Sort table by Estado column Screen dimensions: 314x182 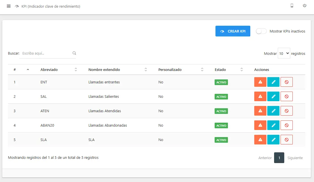pos(229,70)
